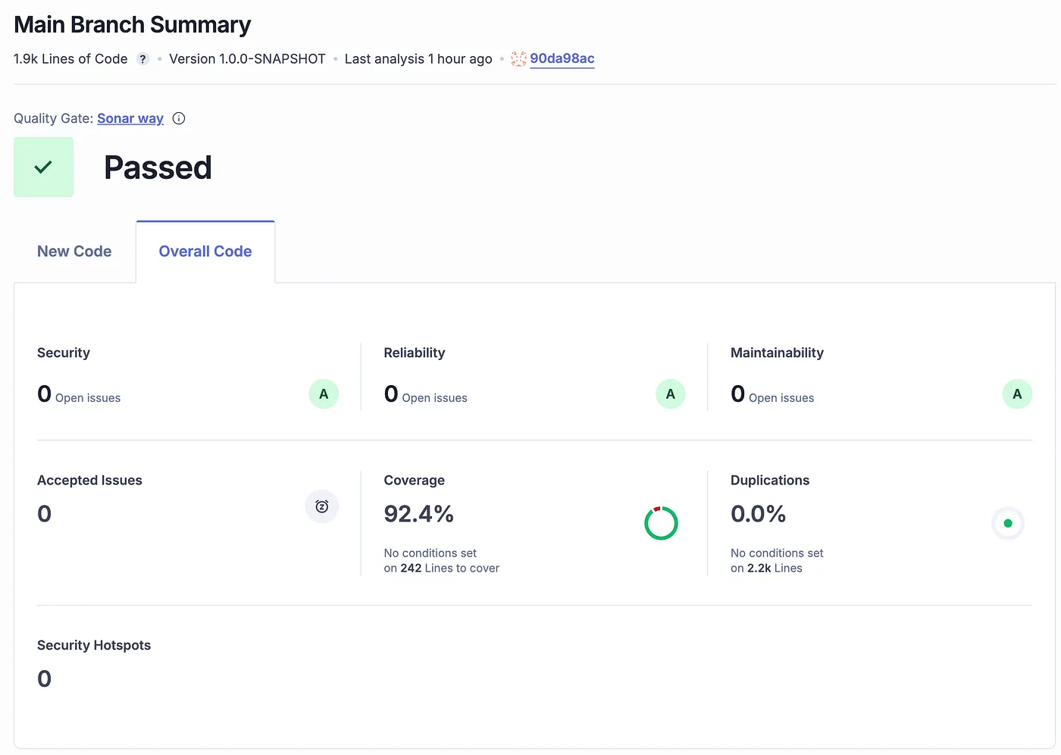Click the Coverage 92.4% value
The image size is (1061, 755).
point(418,513)
